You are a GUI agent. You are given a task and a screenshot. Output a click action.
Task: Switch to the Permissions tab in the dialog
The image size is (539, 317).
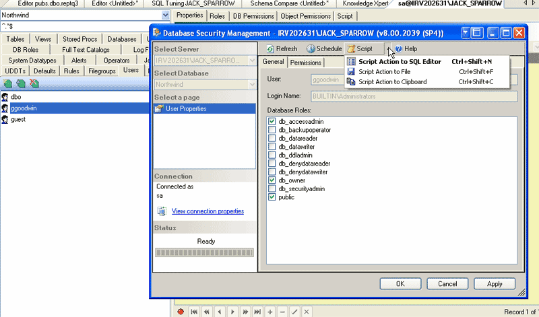(x=306, y=63)
